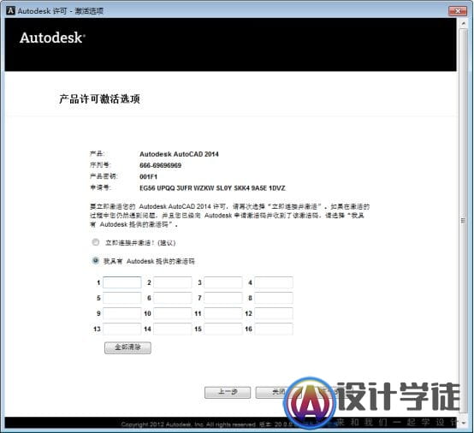Close the Autodesk license window

[x=458, y=11]
